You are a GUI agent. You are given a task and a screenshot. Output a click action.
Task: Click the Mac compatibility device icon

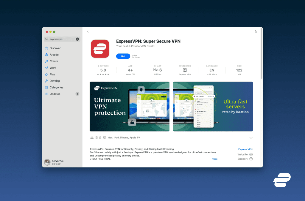coord(92,137)
